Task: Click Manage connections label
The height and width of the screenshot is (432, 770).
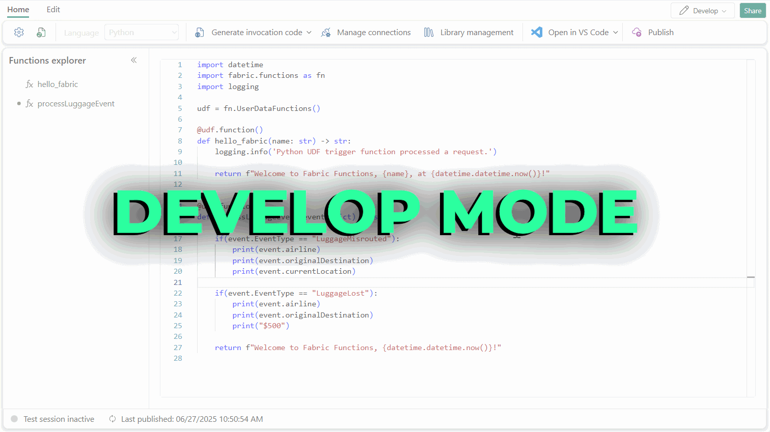Action: click(x=374, y=33)
